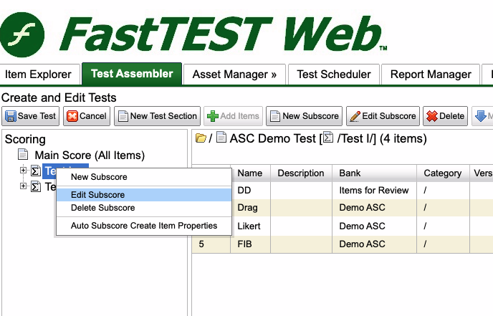Click the document icon beside Main Score
The width and height of the screenshot is (493, 316).
pos(23,154)
